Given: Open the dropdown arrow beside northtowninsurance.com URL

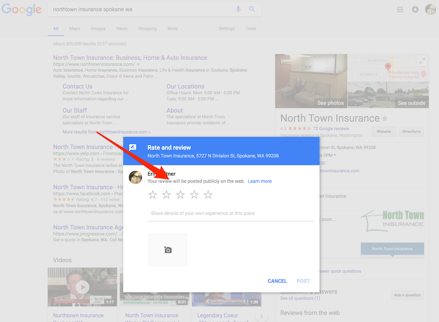Looking at the screenshot, I should click(x=138, y=64).
